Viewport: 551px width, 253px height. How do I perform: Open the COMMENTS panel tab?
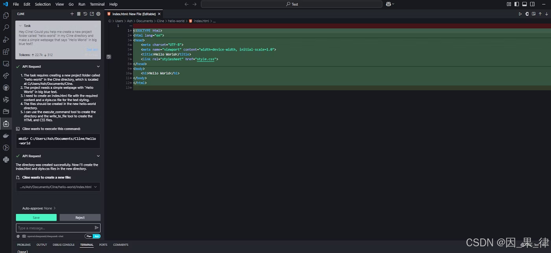click(x=121, y=245)
